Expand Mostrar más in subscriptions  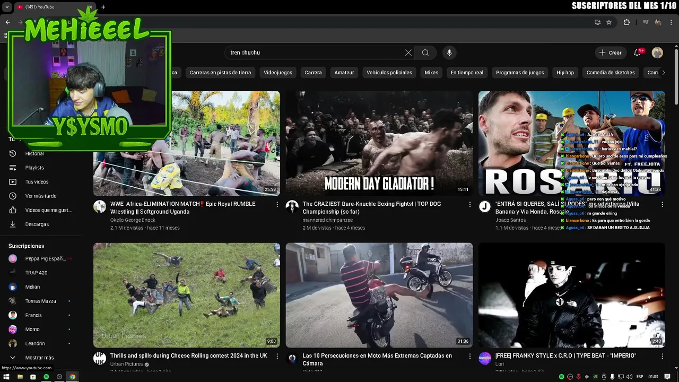pyautogui.click(x=41, y=358)
